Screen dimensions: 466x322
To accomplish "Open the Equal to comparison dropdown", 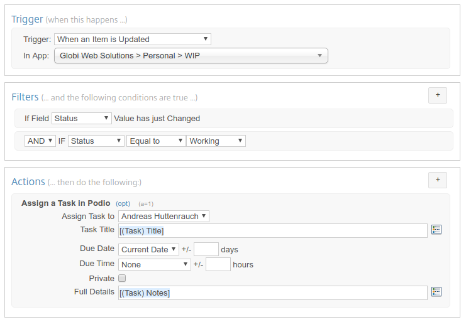I will [x=156, y=141].
